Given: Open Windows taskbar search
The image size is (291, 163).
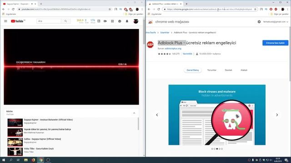Looking at the screenshot, I should [x=11, y=160].
